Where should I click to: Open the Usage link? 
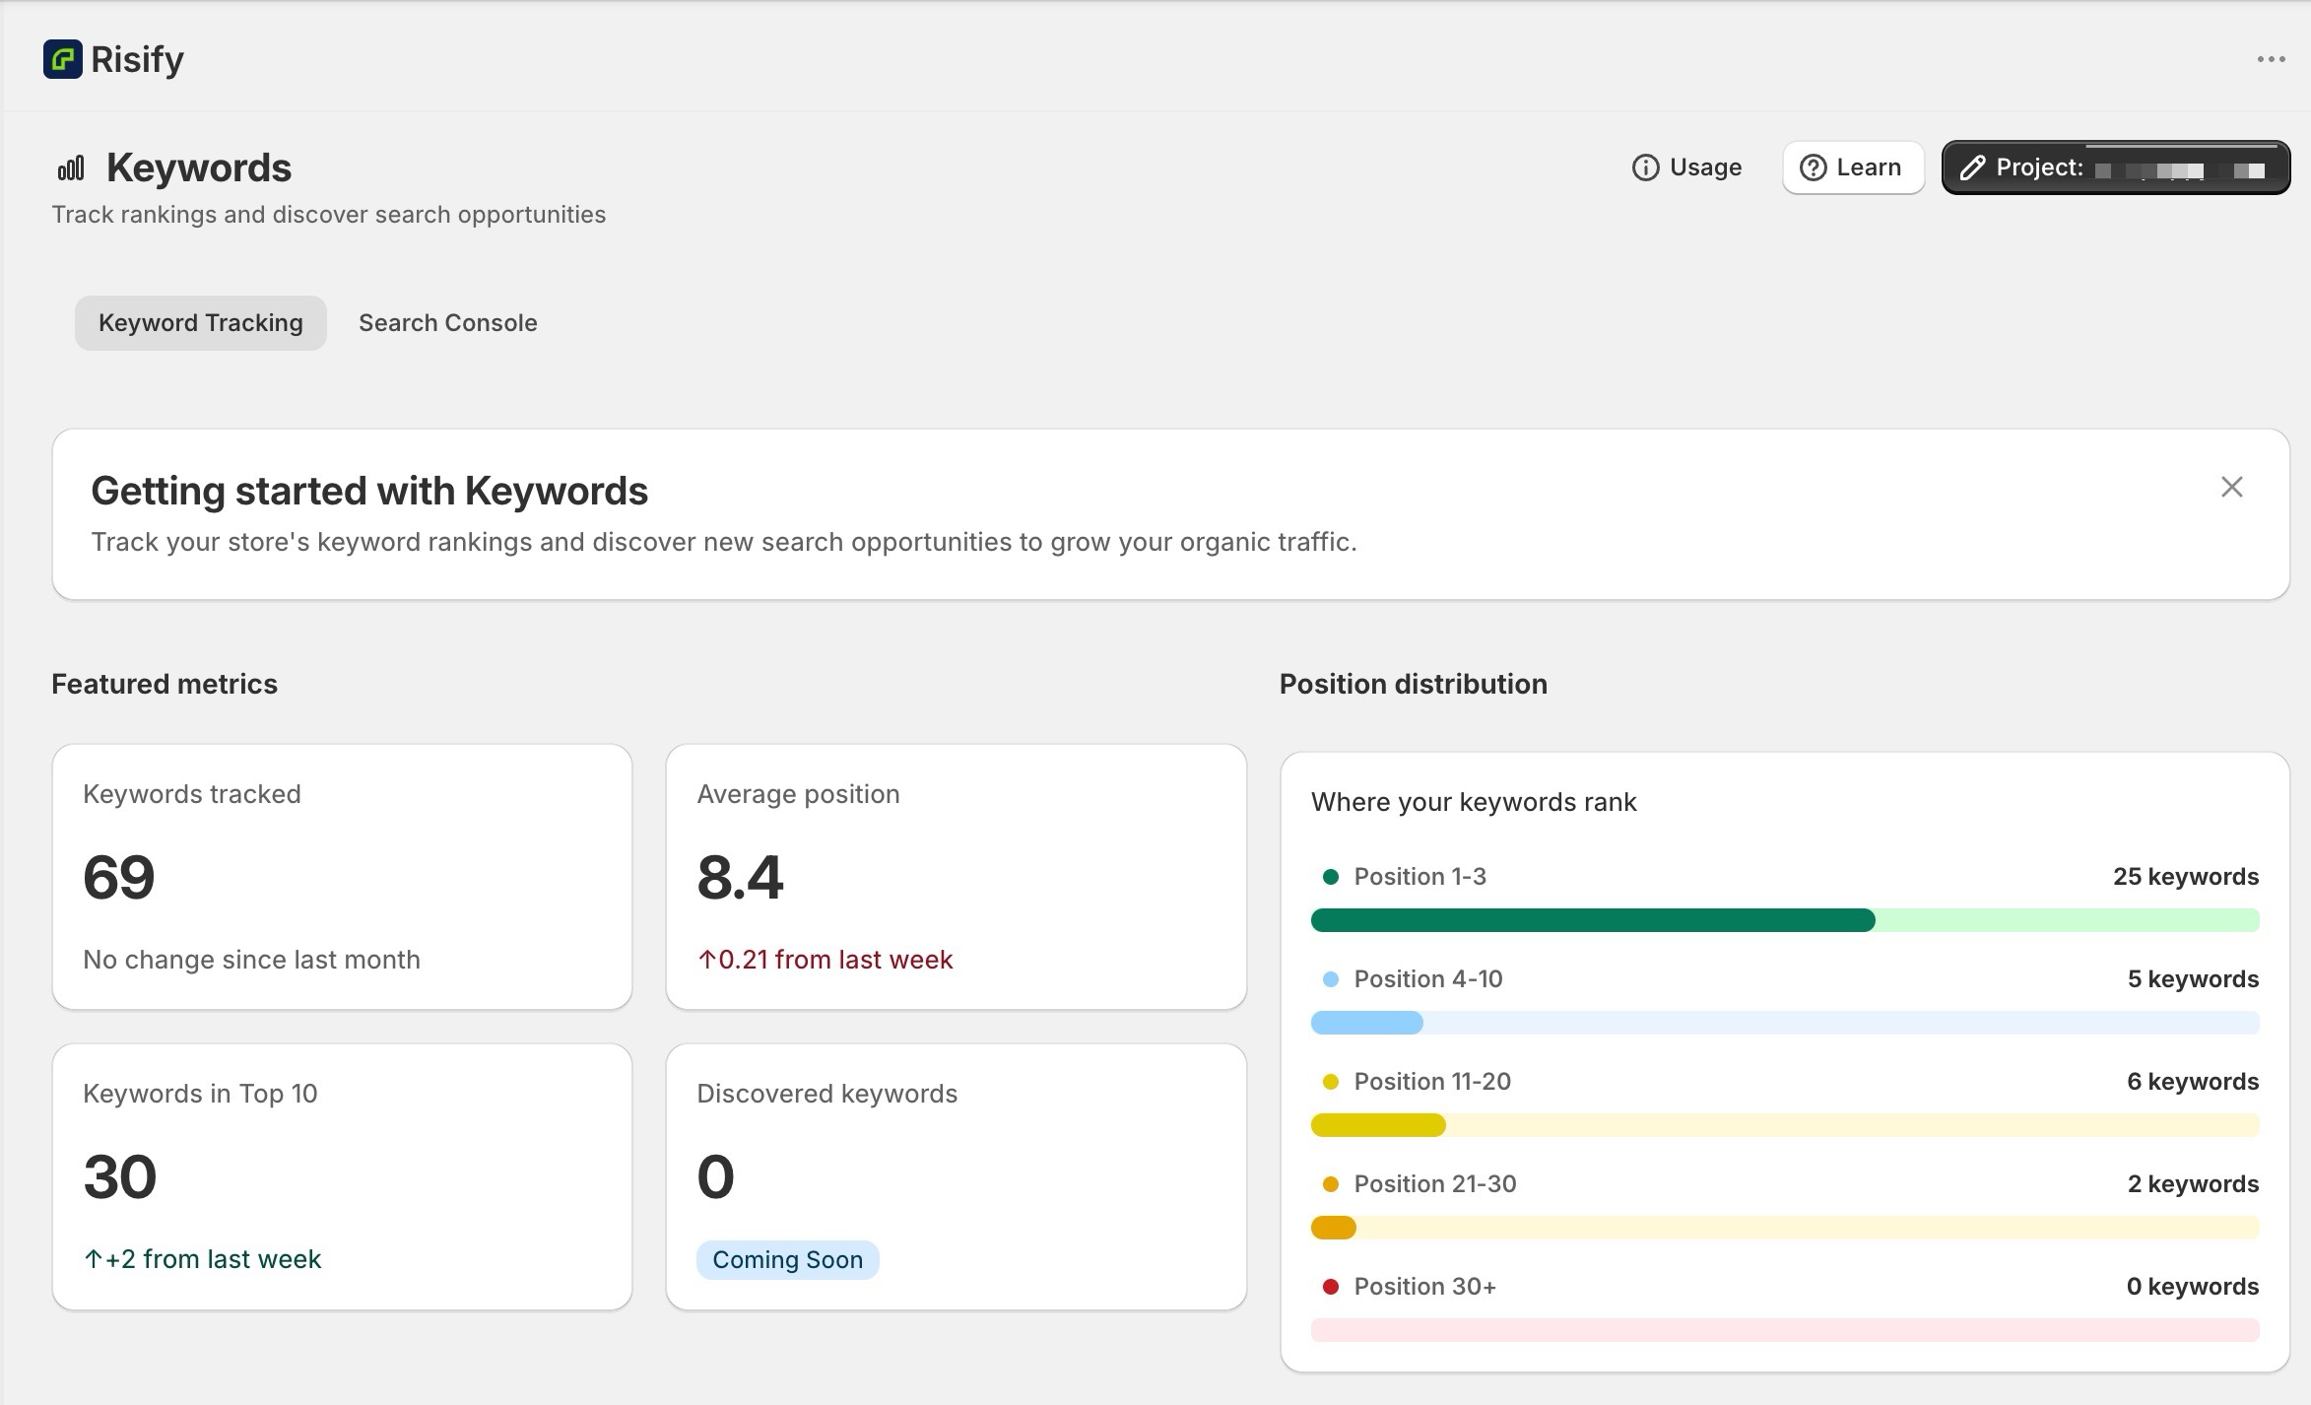[x=1686, y=167]
